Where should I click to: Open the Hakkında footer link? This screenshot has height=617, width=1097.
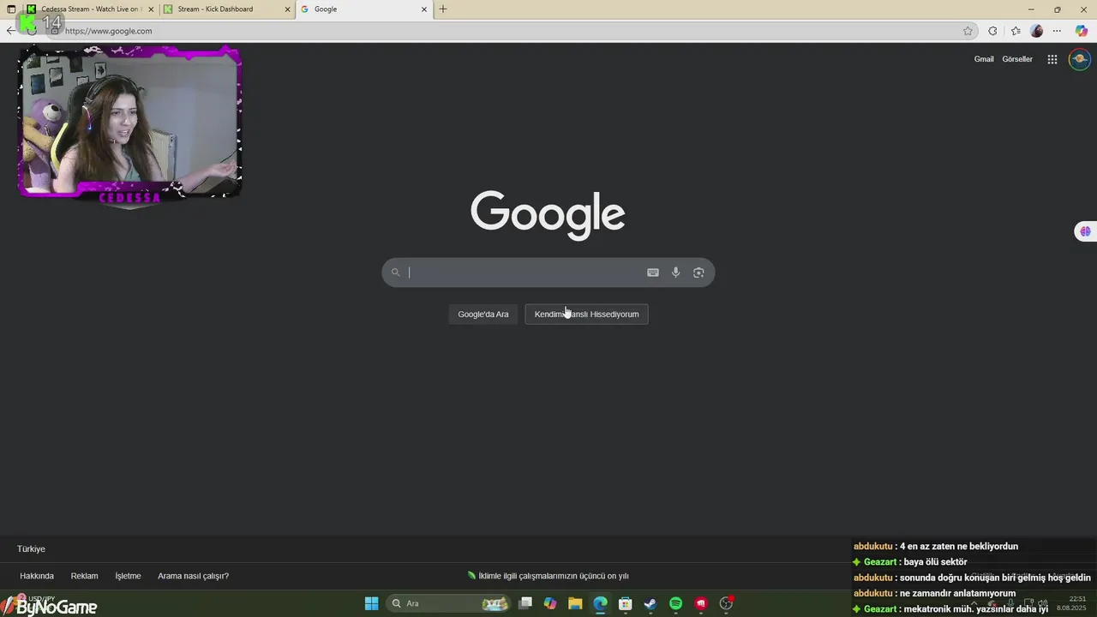[x=37, y=576]
